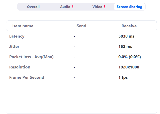The height and width of the screenshot is (114, 160).
Task: Select the Screen Sharing tab
Action: pyautogui.click(x=129, y=7)
